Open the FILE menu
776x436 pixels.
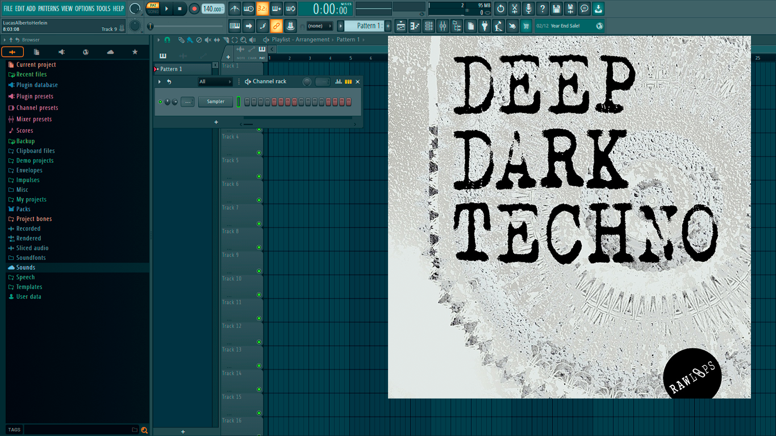8,9
